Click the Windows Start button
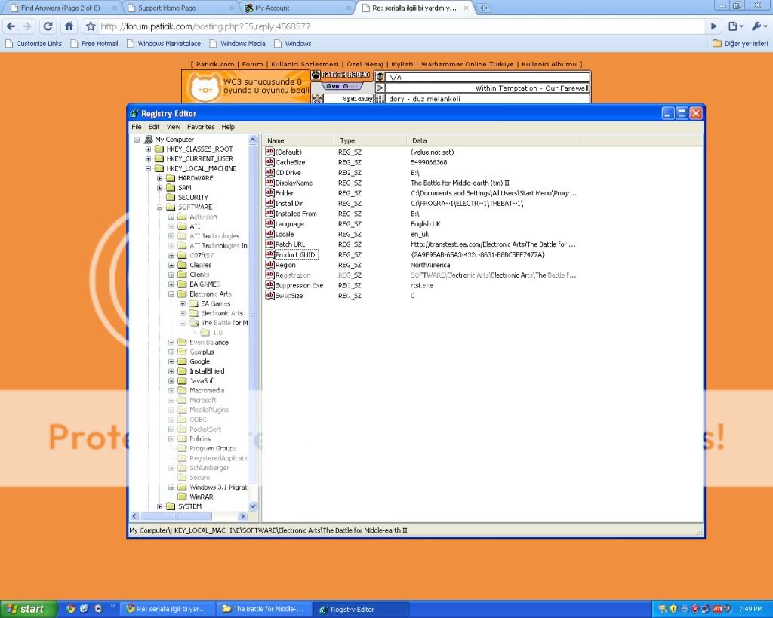This screenshot has height=618, width=773. pos(24,609)
